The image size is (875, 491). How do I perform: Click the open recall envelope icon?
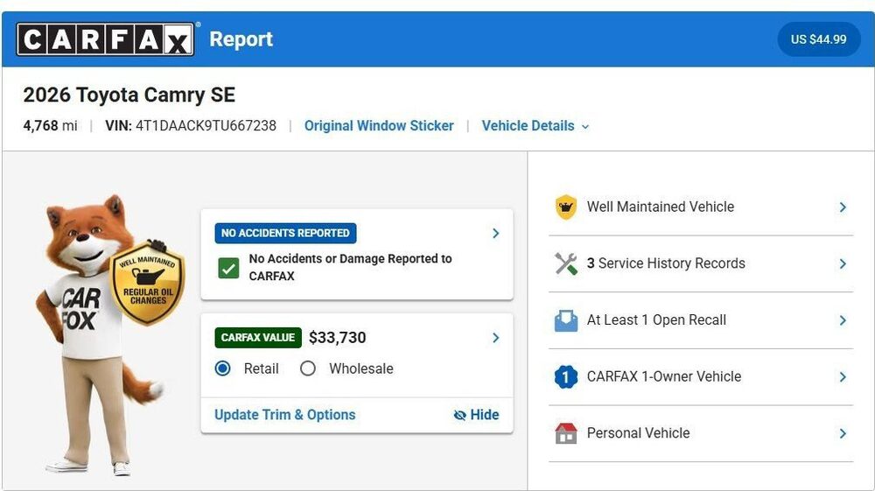coord(566,321)
